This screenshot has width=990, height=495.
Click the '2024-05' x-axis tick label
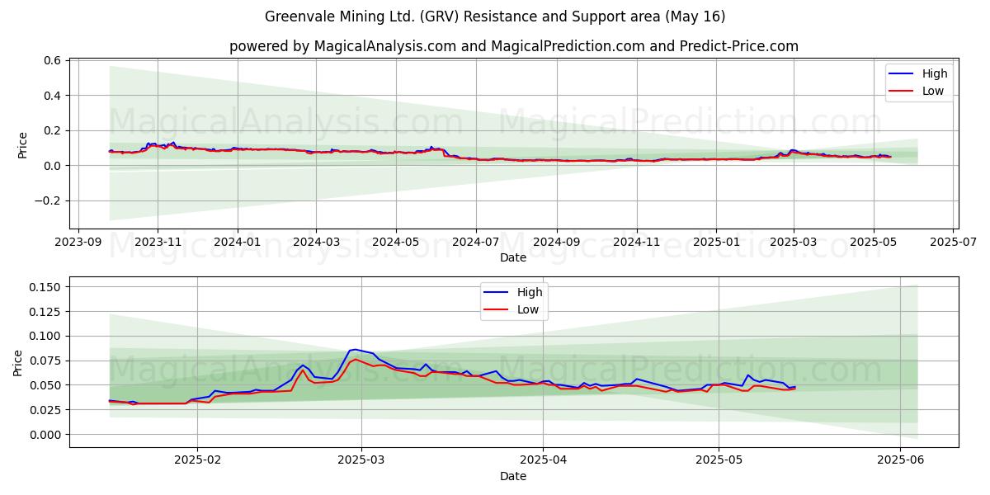click(395, 242)
